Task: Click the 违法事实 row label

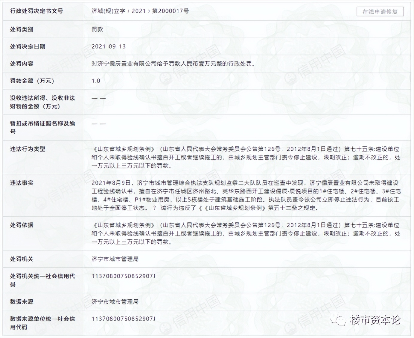Action: 22,183
